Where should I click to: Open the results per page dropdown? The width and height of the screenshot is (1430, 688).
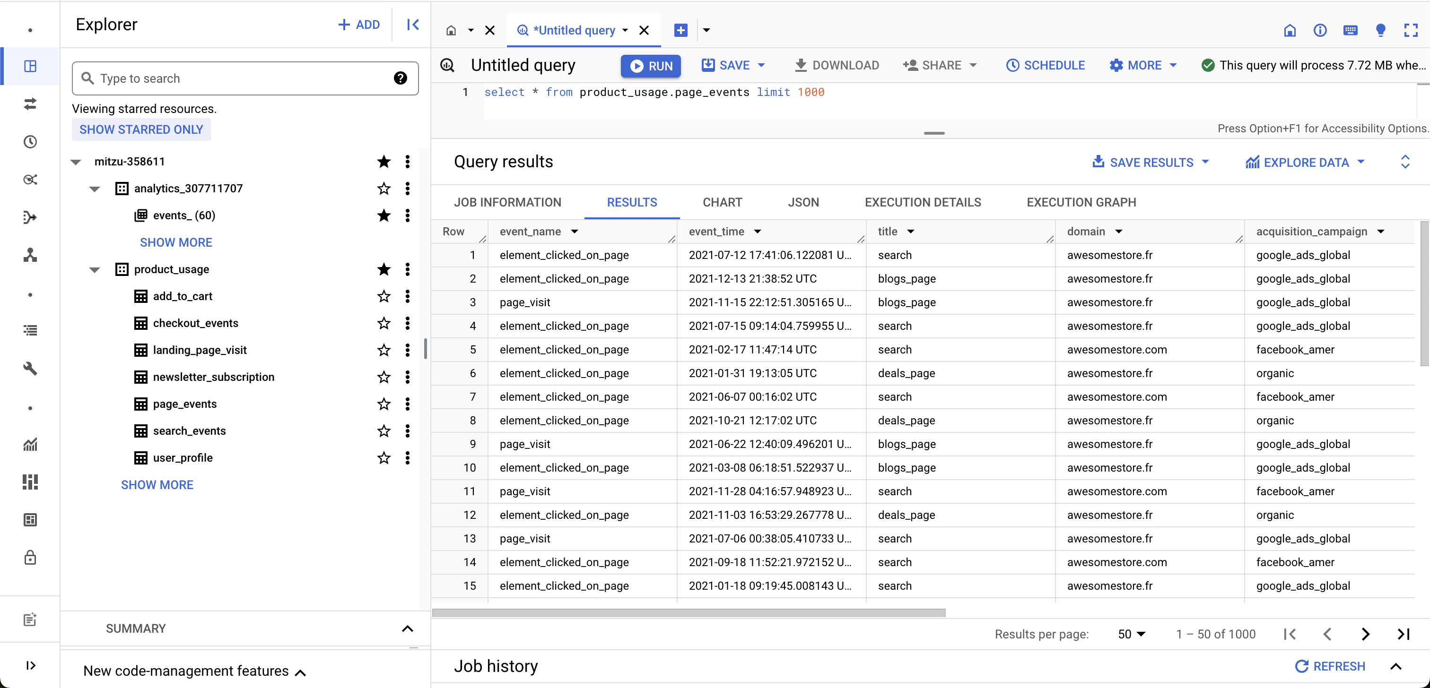(1131, 634)
